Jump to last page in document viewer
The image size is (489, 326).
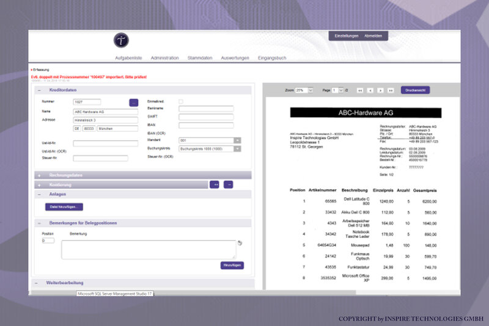point(390,90)
